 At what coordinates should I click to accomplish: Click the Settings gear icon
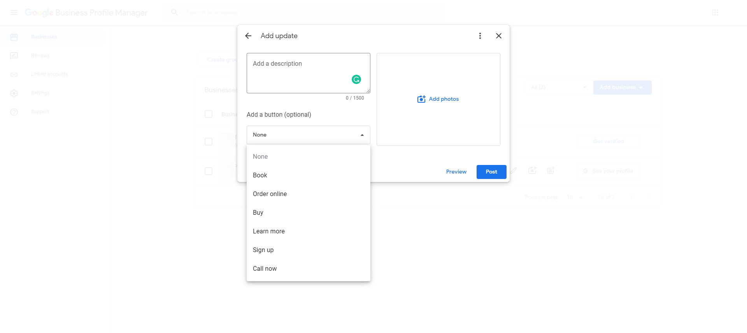pos(14,93)
